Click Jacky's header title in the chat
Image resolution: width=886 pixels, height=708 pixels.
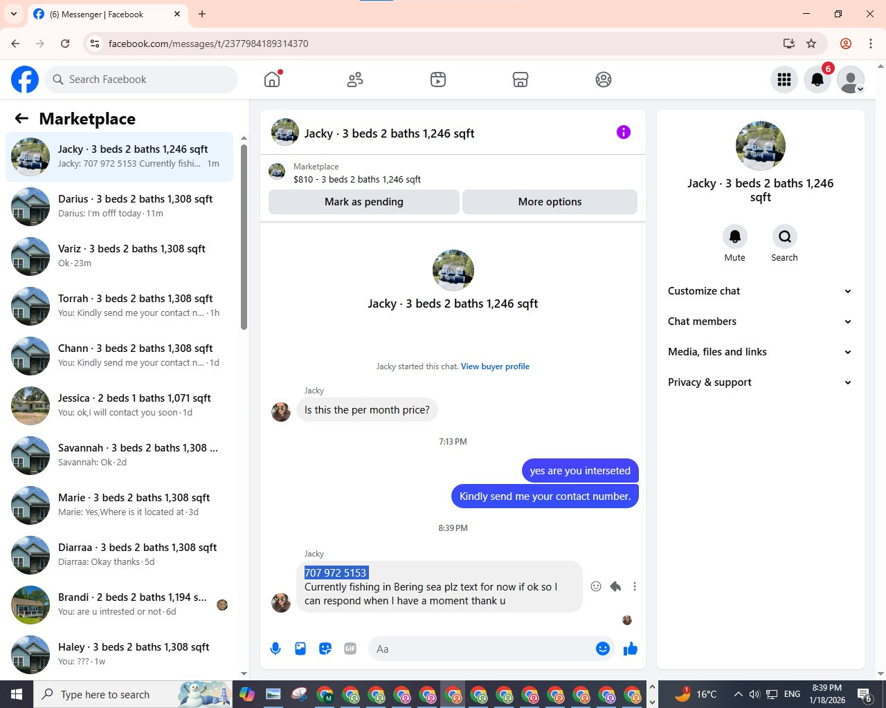point(389,133)
